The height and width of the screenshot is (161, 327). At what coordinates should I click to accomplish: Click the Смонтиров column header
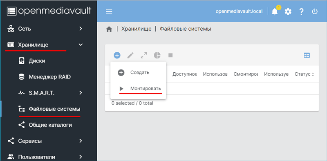point(246,74)
